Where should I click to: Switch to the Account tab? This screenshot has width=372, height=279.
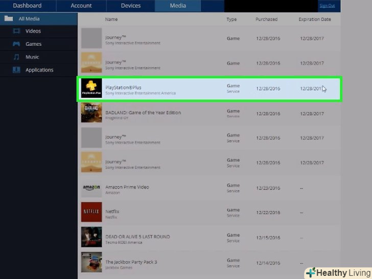(81, 6)
